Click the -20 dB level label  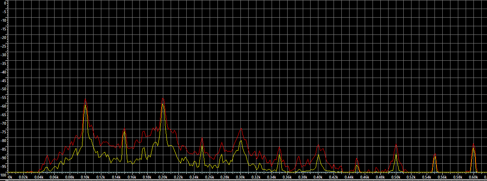(5, 37)
